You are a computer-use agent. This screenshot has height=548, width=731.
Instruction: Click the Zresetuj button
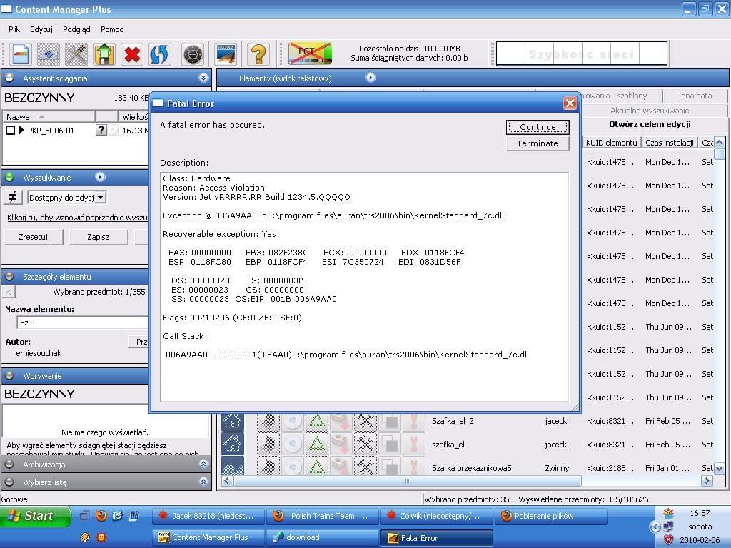tap(33, 237)
